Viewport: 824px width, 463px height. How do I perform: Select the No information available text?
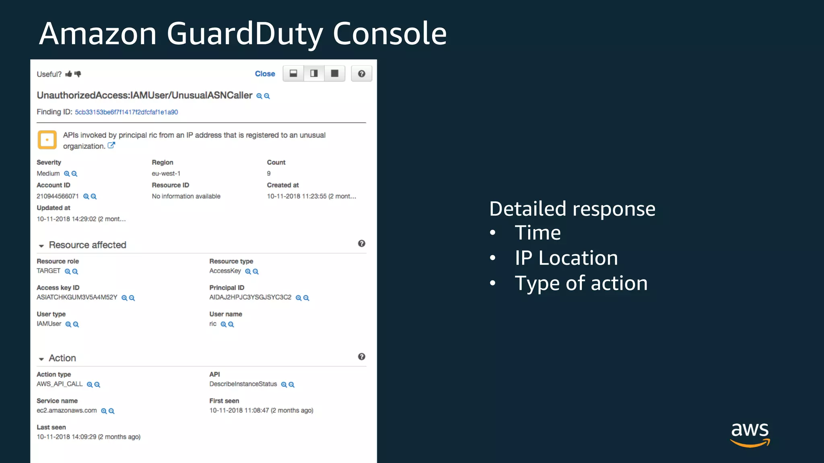click(x=186, y=197)
